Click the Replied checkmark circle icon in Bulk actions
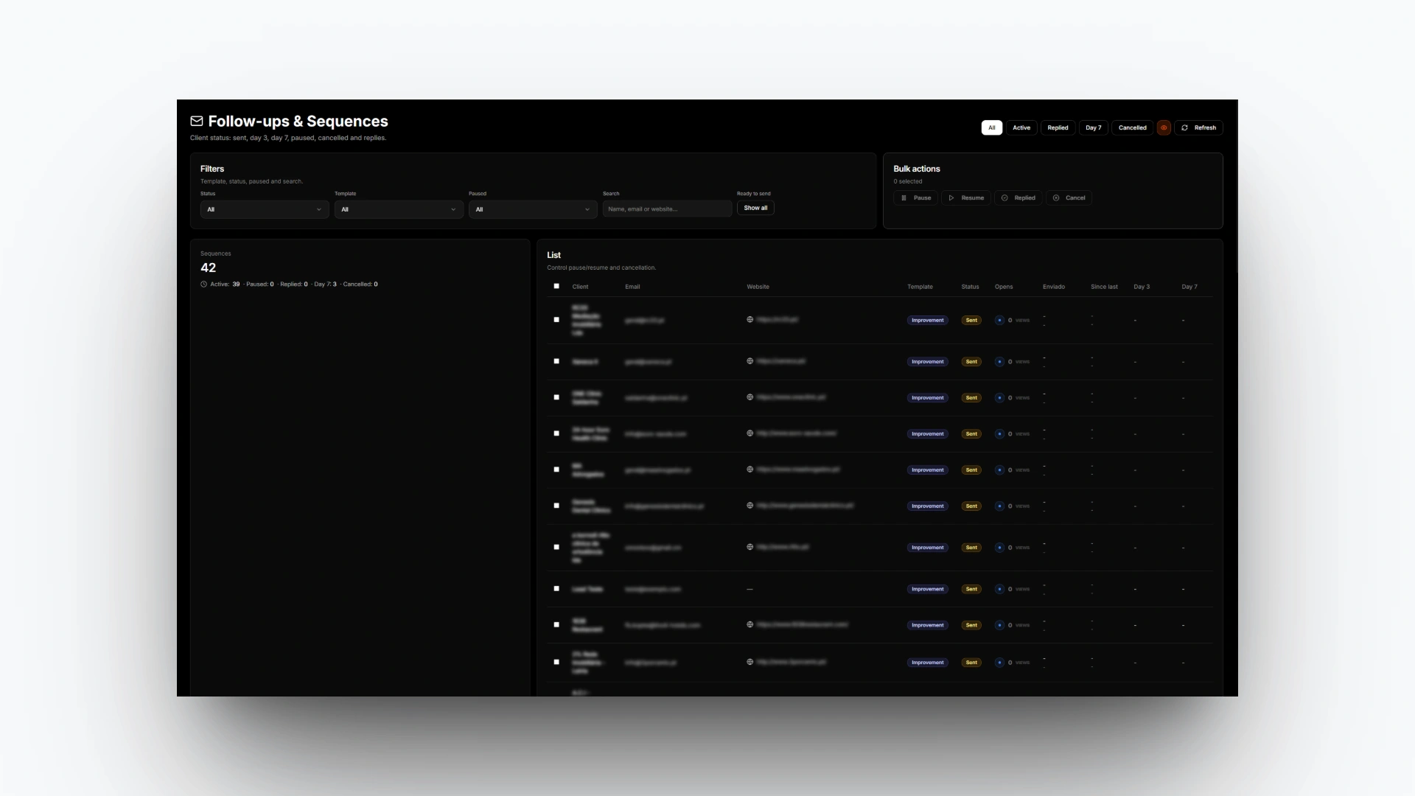This screenshot has width=1415, height=796. pos(1005,198)
